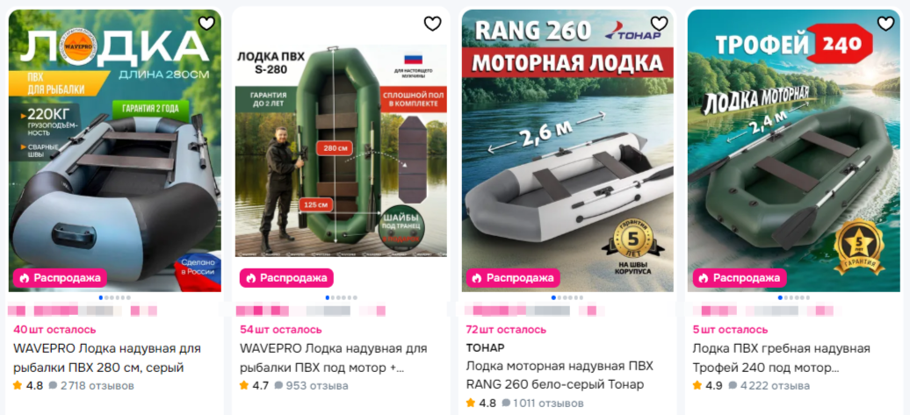
Task: Click heart icon on RANG 260 boat card
Action: coord(659,23)
